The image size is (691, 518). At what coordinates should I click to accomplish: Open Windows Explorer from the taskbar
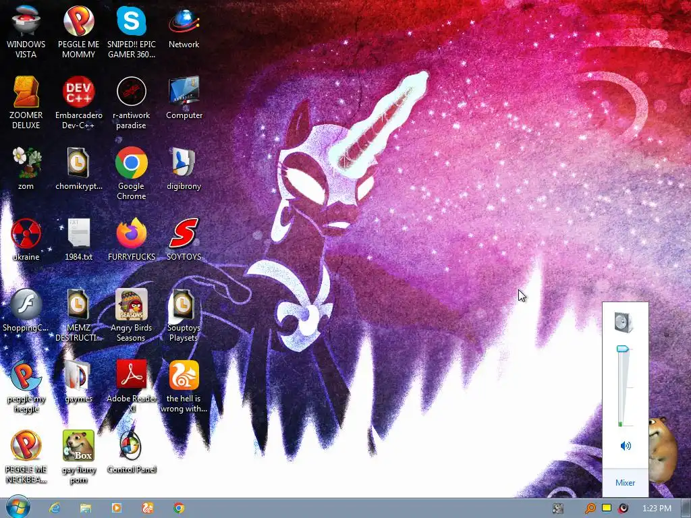coord(86,508)
